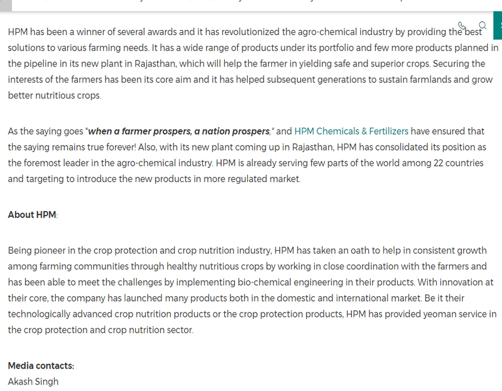Screen dimensions: 502x391
Task: Click the paragraph starting Being pioneer
Action: (252, 290)
